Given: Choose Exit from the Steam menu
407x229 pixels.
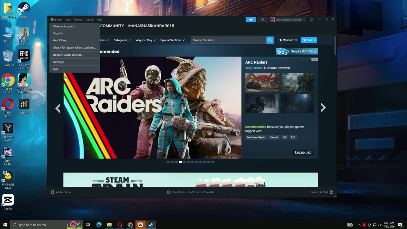Looking at the screenshot, I should (x=74, y=69).
